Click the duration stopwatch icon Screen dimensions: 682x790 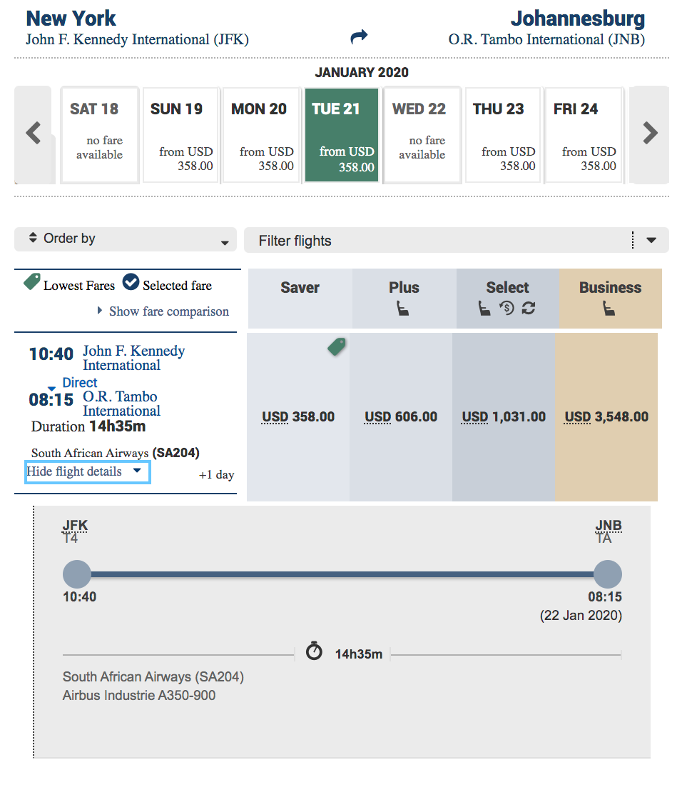314,651
